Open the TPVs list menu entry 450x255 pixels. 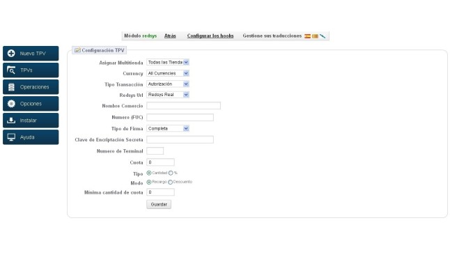tap(31, 70)
